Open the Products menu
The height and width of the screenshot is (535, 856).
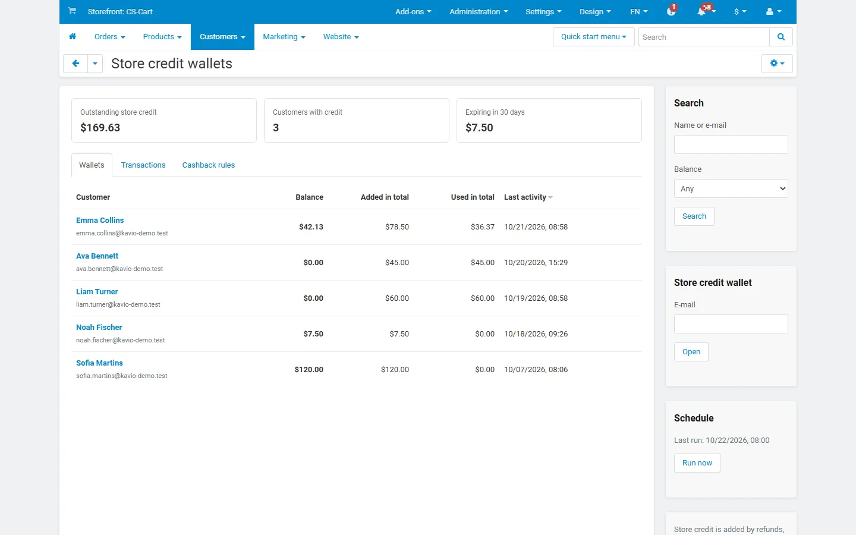162,37
